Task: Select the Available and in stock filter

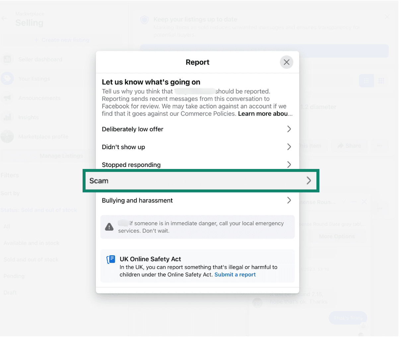Action: click(32, 243)
